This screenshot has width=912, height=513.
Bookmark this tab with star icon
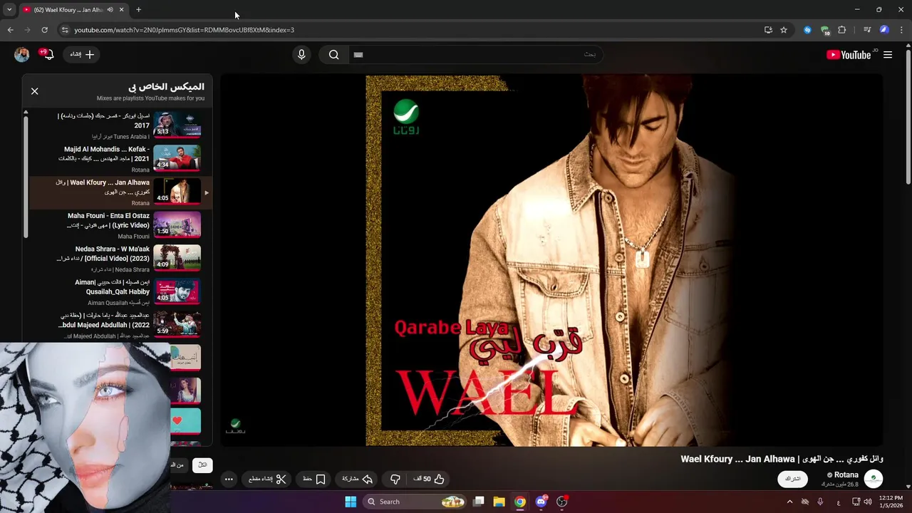[784, 30]
